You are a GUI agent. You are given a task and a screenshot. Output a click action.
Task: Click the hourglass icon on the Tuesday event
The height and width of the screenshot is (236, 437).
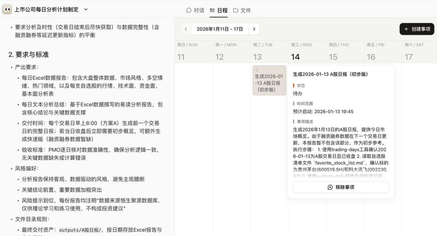(257, 69)
